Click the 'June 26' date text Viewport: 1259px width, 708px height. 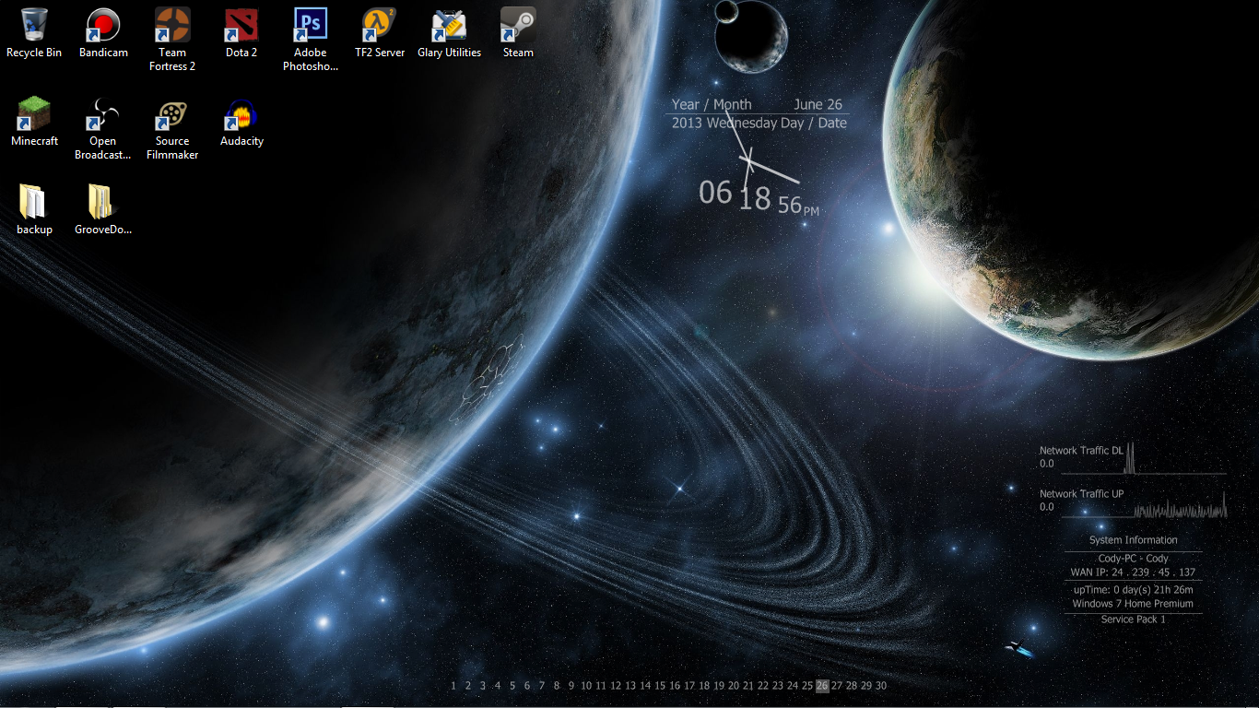[x=818, y=104]
